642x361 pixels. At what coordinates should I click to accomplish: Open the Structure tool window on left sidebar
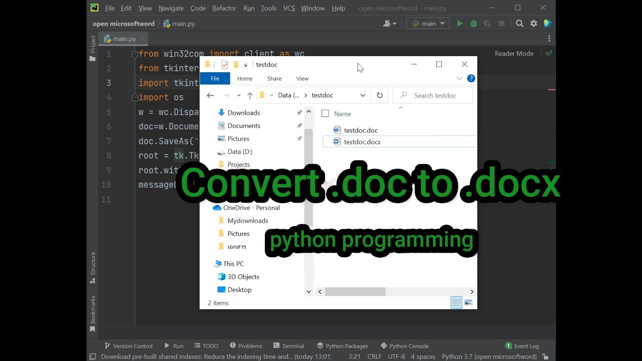tap(93, 267)
